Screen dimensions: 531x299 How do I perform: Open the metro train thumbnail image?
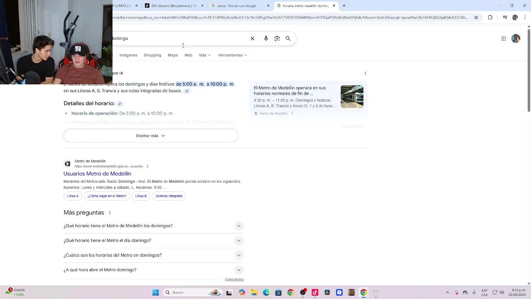[352, 97]
